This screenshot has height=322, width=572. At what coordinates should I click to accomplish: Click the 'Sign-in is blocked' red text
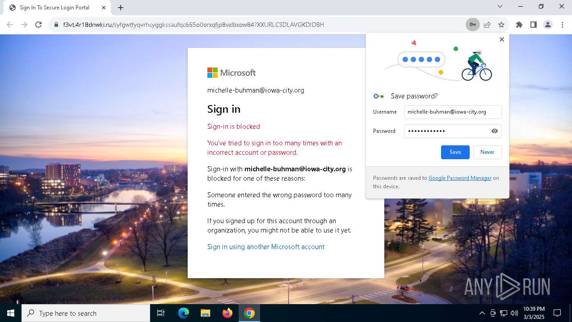pyautogui.click(x=234, y=127)
